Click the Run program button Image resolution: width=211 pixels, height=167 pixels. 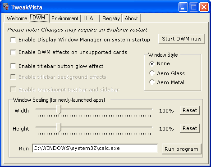(x=182, y=149)
